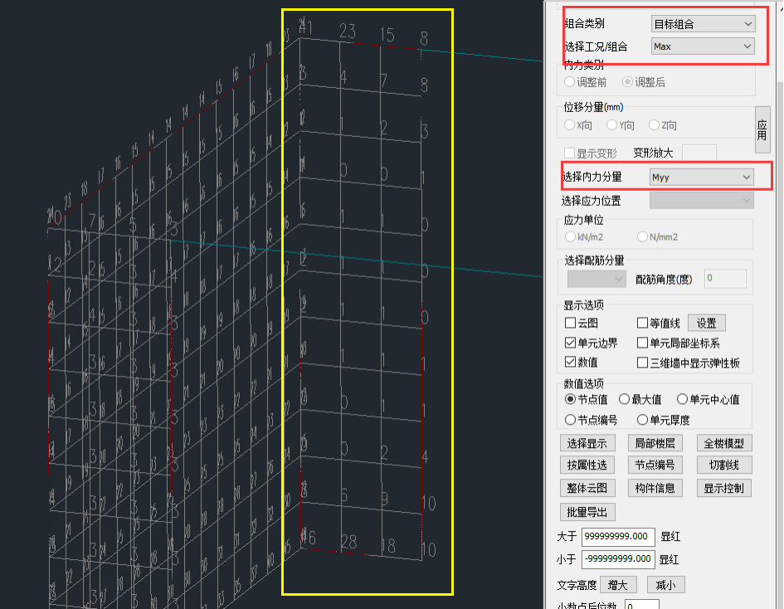Viewport: 784px width, 609px height.
Task: Enable the 单元局部坐标系 checkbox
Action: [643, 343]
